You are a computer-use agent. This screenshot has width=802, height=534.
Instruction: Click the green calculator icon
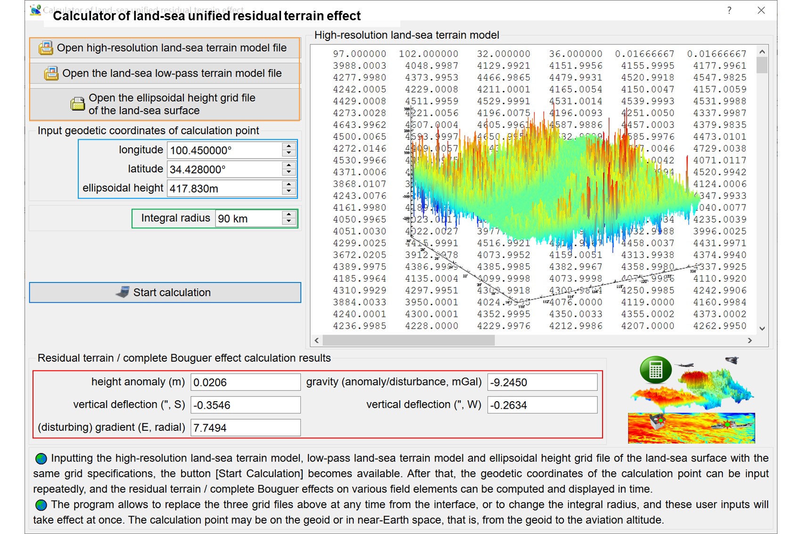pos(655,370)
